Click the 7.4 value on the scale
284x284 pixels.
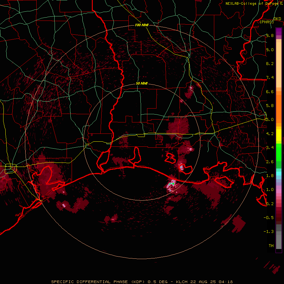click(270, 78)
